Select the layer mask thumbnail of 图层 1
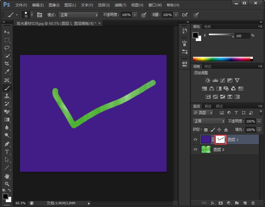The width and height of the screenshot is (265, 207). [x=221, y=139]
